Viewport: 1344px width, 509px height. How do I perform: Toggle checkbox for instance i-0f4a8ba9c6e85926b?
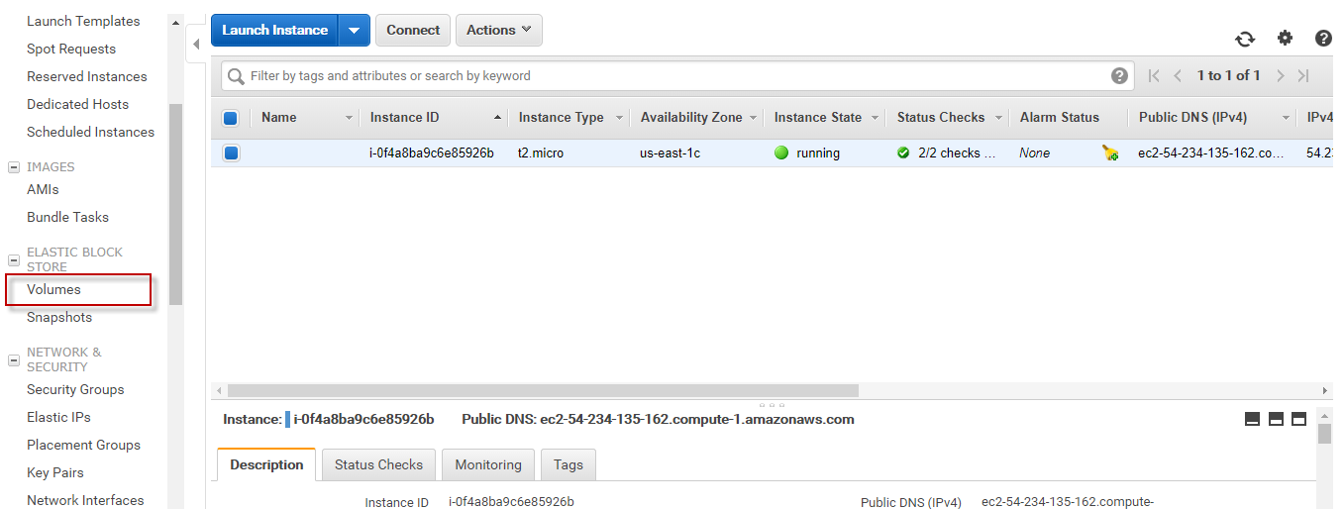pos(231,153)
